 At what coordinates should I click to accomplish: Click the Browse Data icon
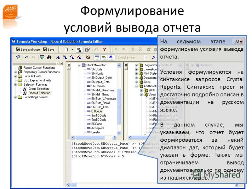click(42, 57)
